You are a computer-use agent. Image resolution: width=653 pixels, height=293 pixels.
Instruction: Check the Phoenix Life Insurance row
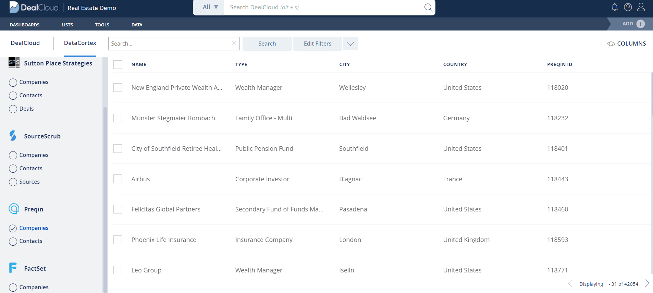click(x=118, y=240)
